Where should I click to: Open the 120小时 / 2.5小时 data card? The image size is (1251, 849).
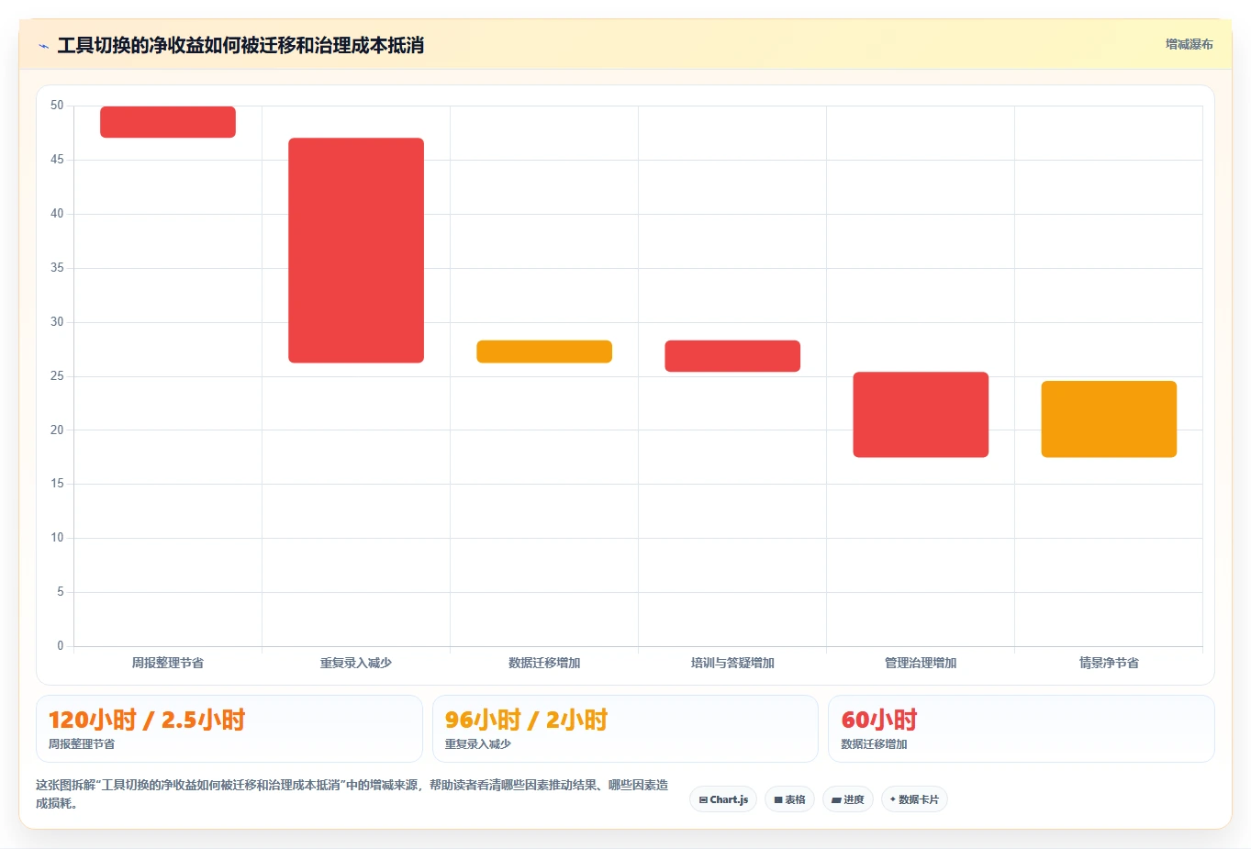coord(229,729)
